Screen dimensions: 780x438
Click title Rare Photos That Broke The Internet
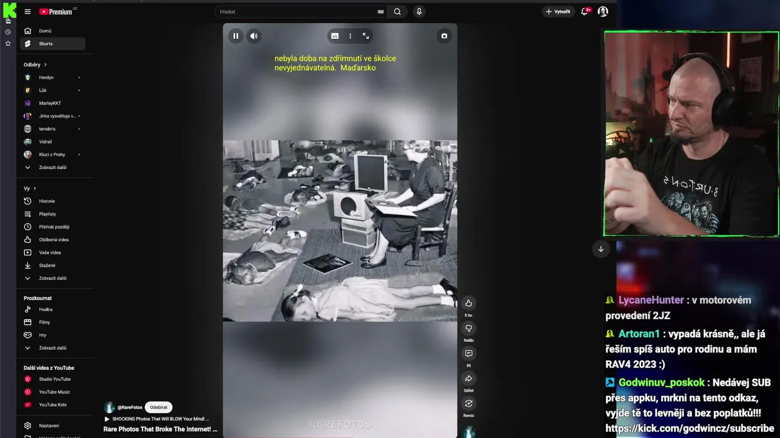pos(160,429)
